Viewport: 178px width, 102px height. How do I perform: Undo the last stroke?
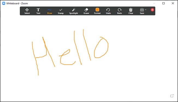coord(108,11)
